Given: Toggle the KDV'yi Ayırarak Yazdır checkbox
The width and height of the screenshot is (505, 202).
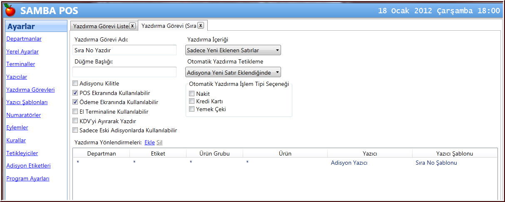Looking at the screenshot, I should (75, 121).
